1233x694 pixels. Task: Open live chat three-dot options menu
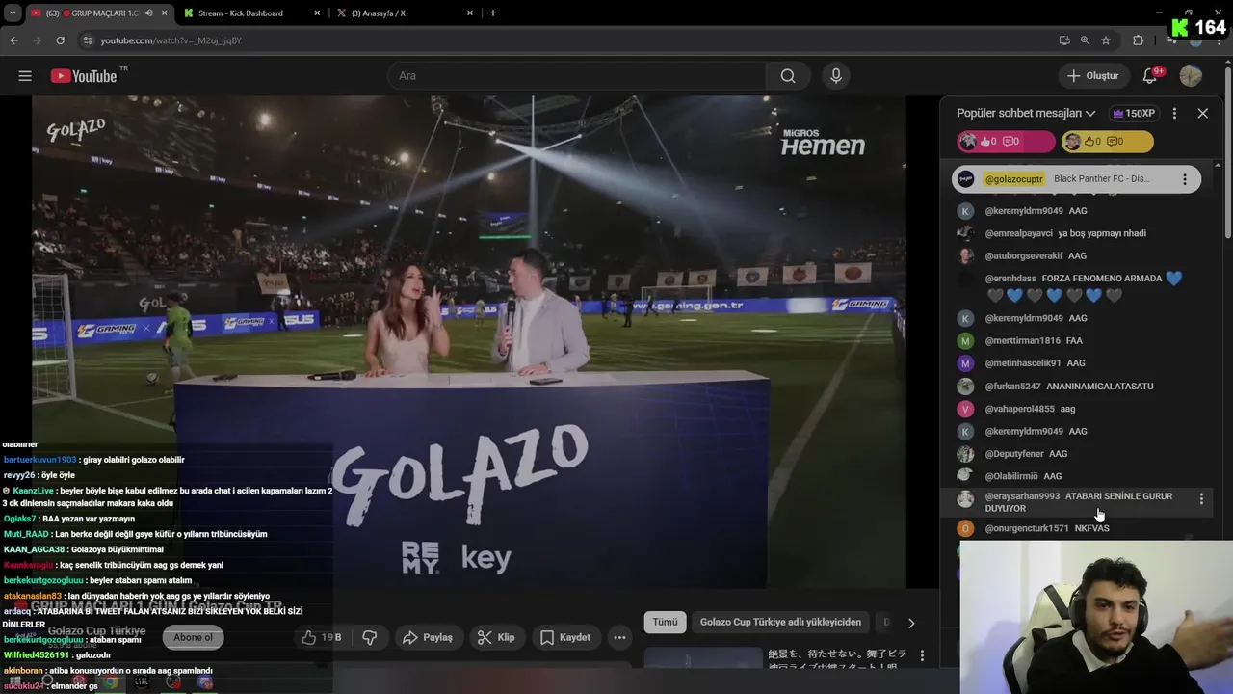point(1174,113)
